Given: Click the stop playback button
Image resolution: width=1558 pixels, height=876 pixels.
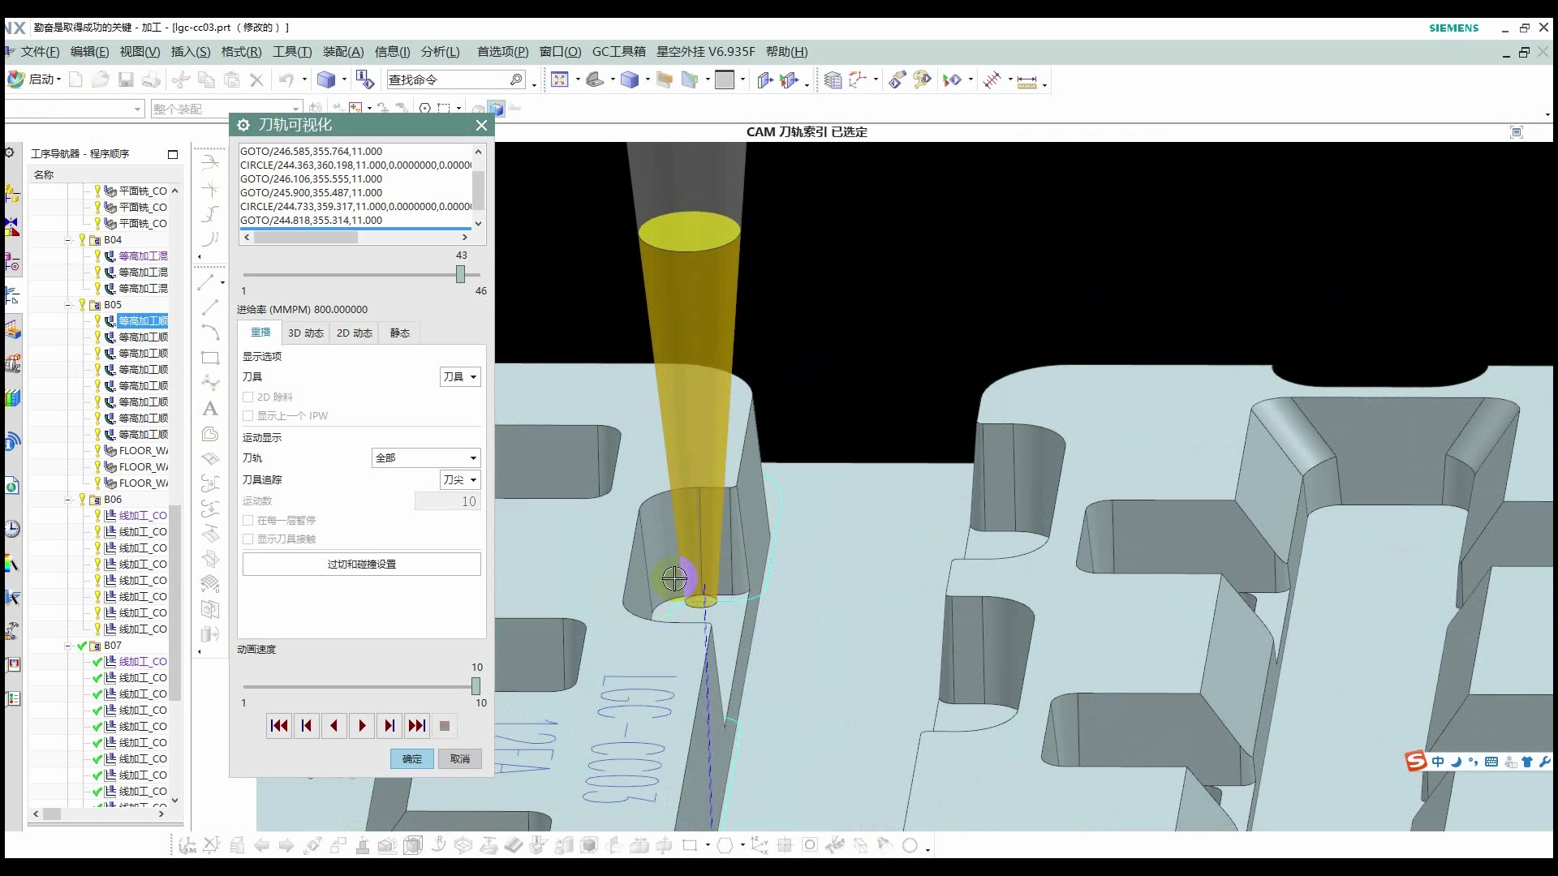Looking at the screenshot, I should [445, 726].
